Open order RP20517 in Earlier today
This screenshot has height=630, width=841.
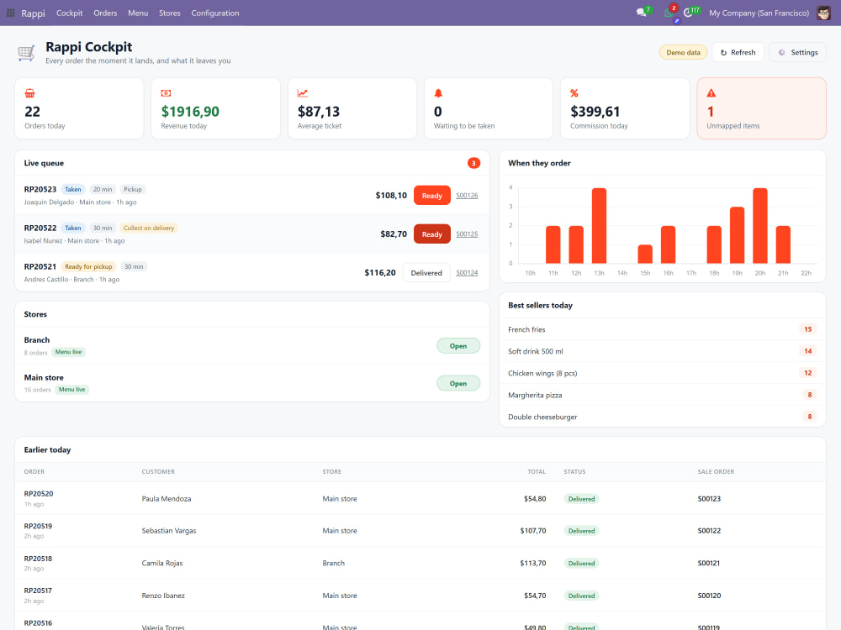(38, 591)
